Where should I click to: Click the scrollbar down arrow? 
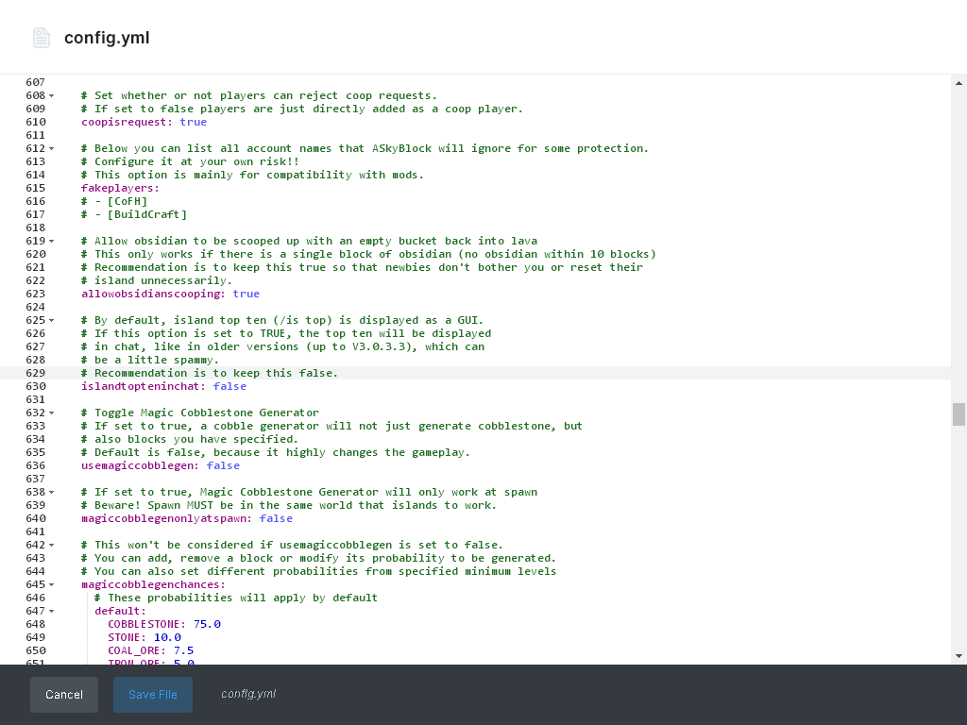click(x=959, y=655)
